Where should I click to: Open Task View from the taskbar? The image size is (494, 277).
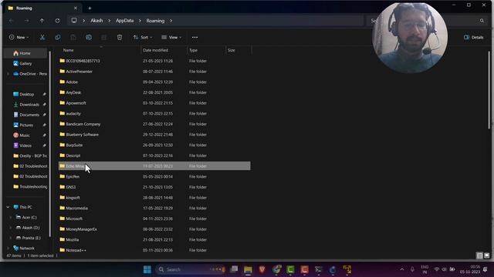click(x=234, y=269)
